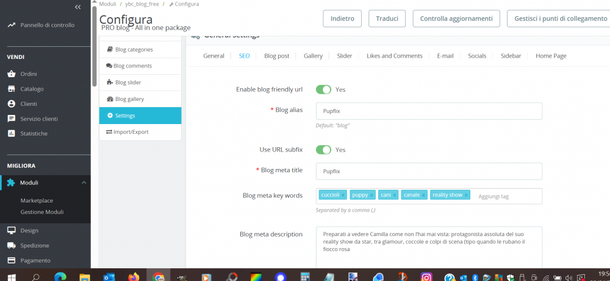The image size is (610, 281).
Task: Open Calculator from taskbar
Action: [x=304, y=277]
